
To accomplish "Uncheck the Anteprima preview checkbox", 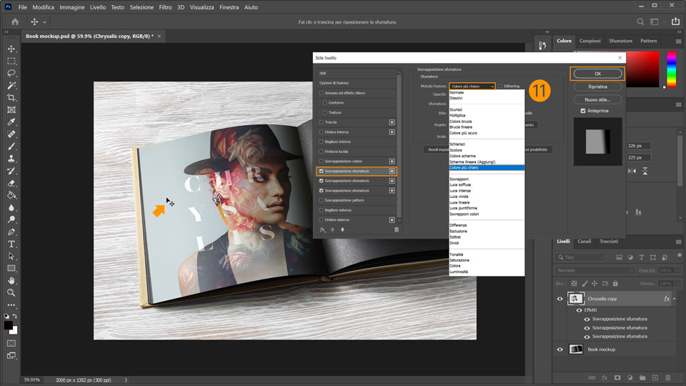I will pos(583,111).
